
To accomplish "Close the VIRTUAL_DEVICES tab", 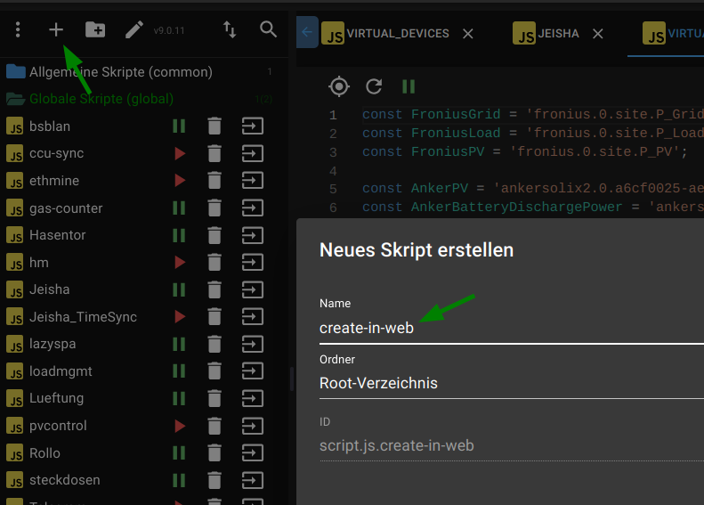I will tap(468, 34).
